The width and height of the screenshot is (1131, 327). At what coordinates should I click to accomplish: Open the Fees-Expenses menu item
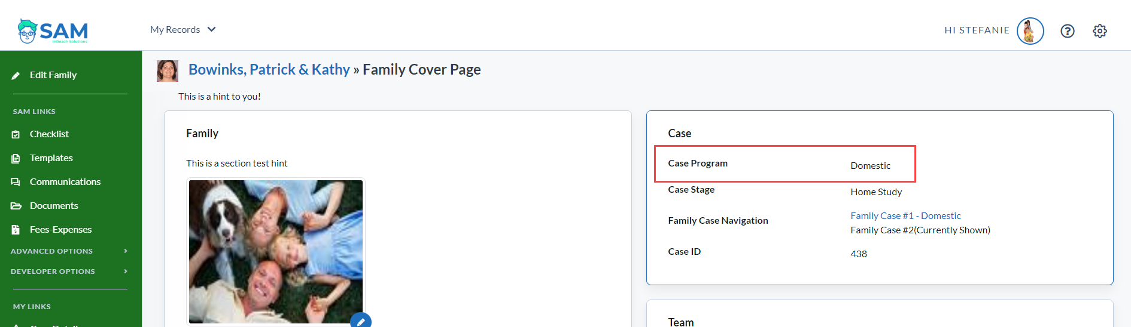(60, 230)
